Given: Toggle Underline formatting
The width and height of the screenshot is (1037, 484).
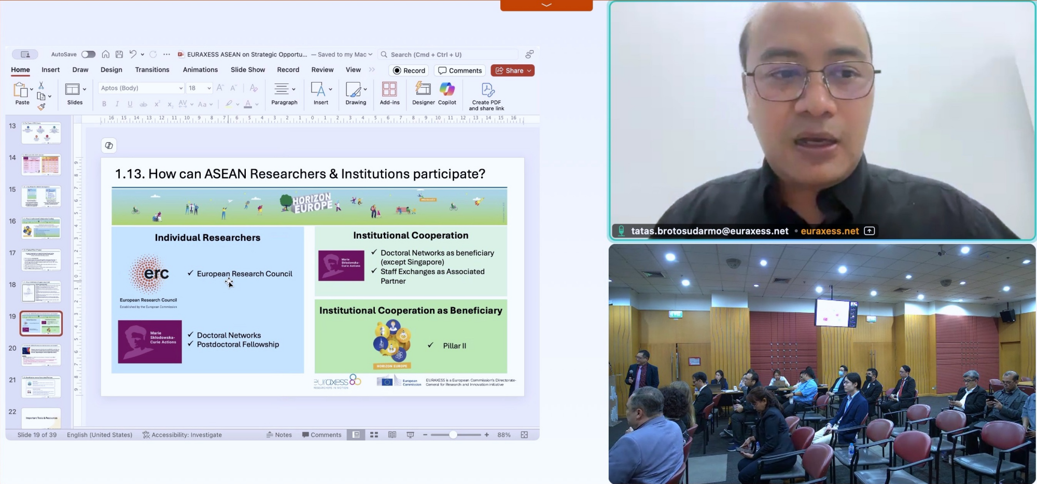Looking at the screenshot, I should click(130, 104).
